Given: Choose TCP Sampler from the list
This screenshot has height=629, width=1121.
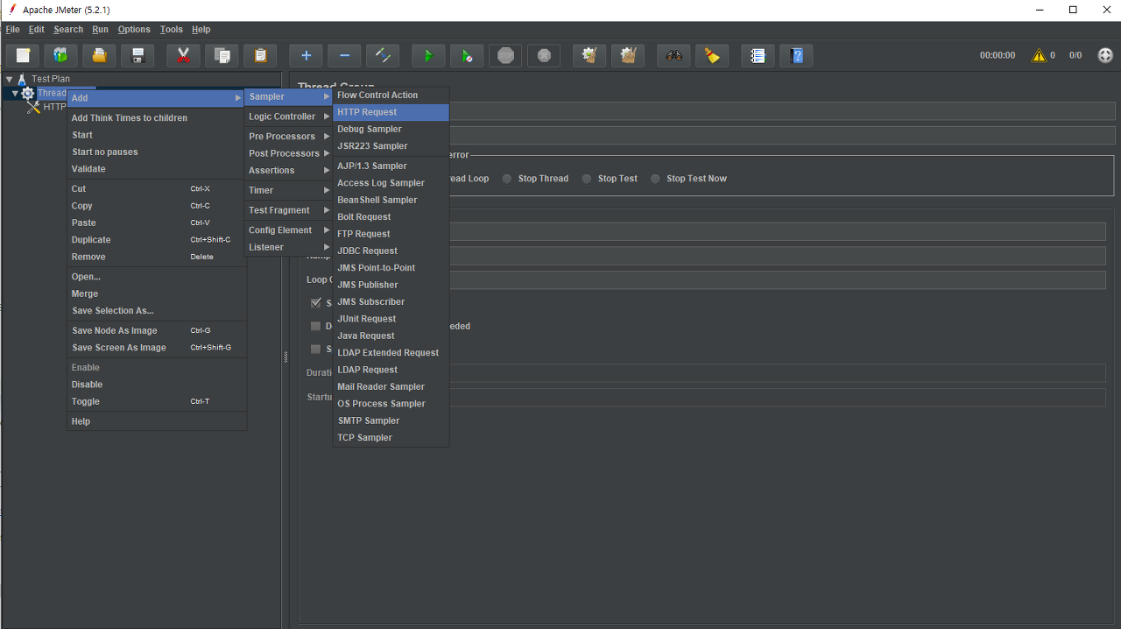Looking at the screenshot, I should (x=391, y=438).
